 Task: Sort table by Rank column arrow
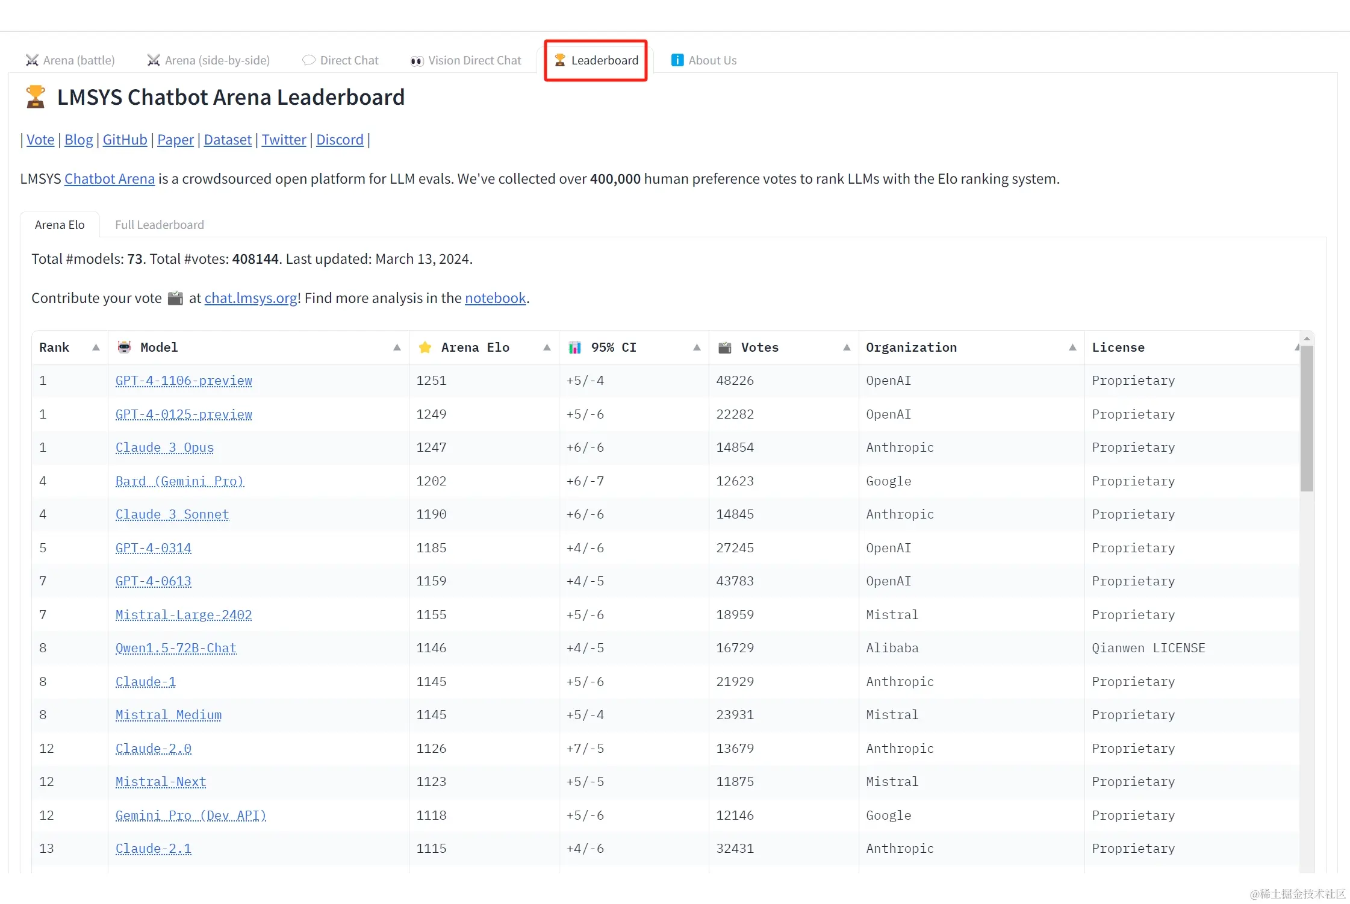tap(96, 347)
